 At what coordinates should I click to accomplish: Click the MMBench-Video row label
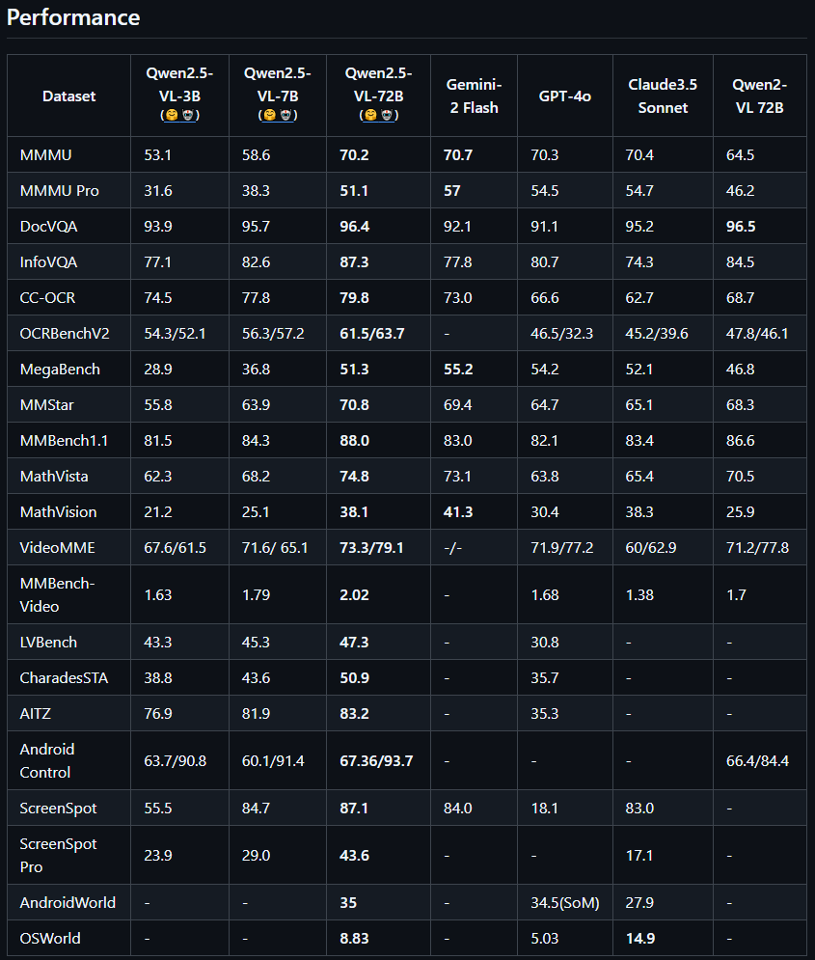pos(58,594)
